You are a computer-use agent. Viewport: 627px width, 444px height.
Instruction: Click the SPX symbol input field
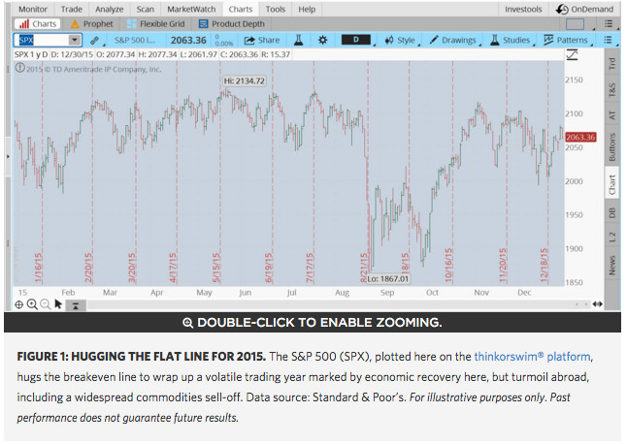point(42,40)
